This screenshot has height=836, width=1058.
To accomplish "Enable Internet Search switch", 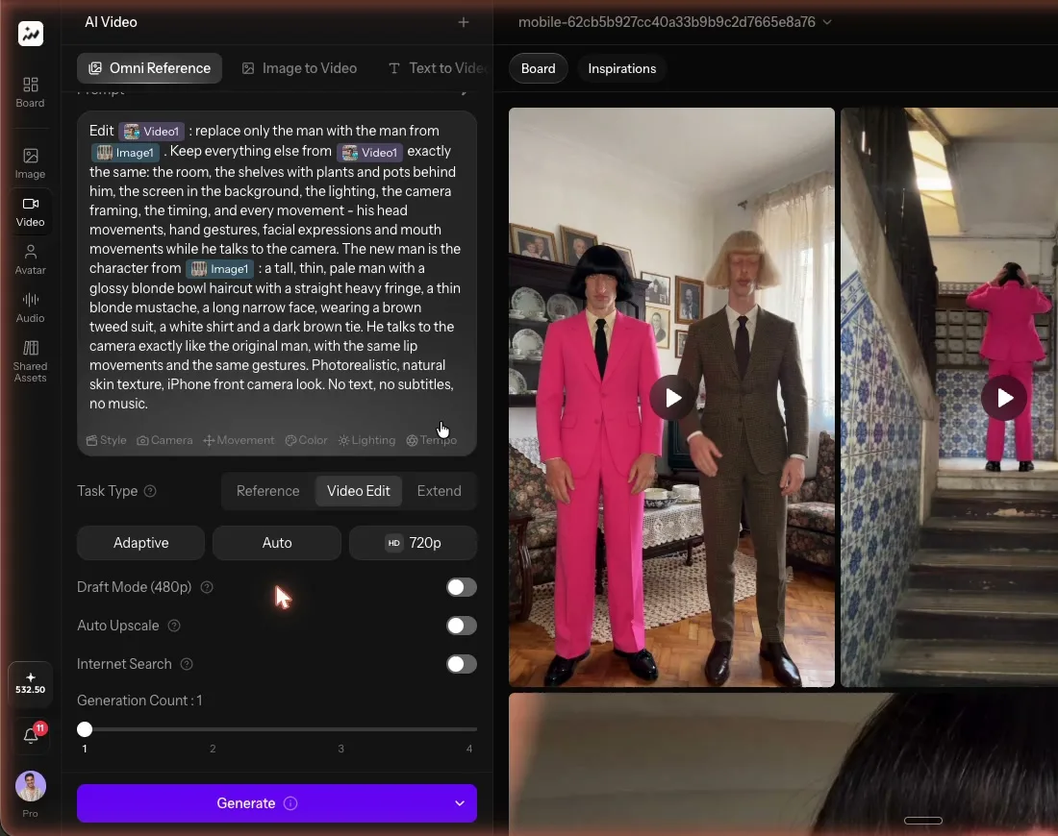I will tap(462, 664).
